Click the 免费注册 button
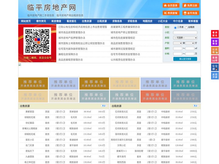The height and width of the screenshot is (164, 219). click(x=191, y=5)
